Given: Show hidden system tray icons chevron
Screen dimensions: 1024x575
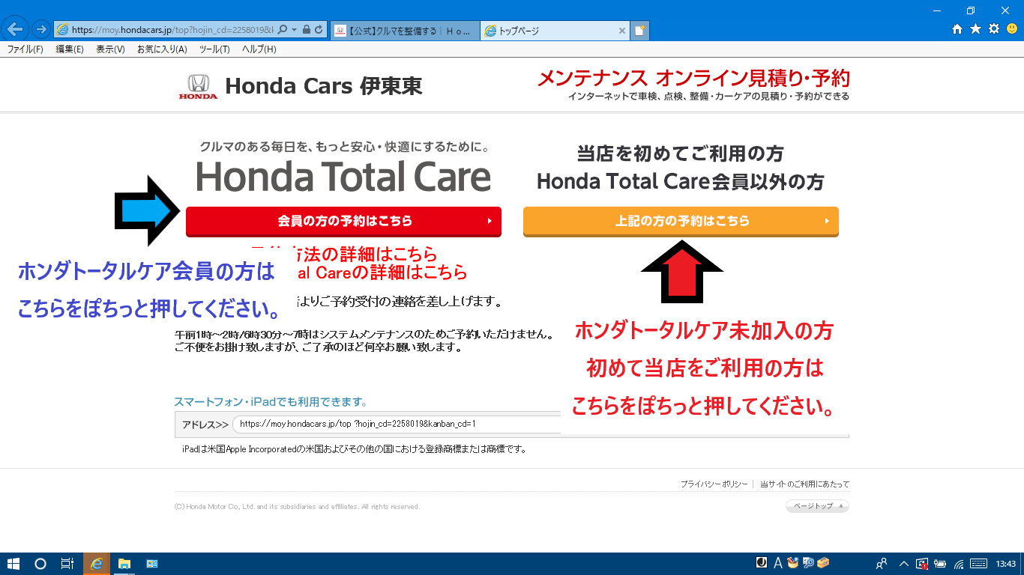Looking at the screenshot, I should coord(903,564).
